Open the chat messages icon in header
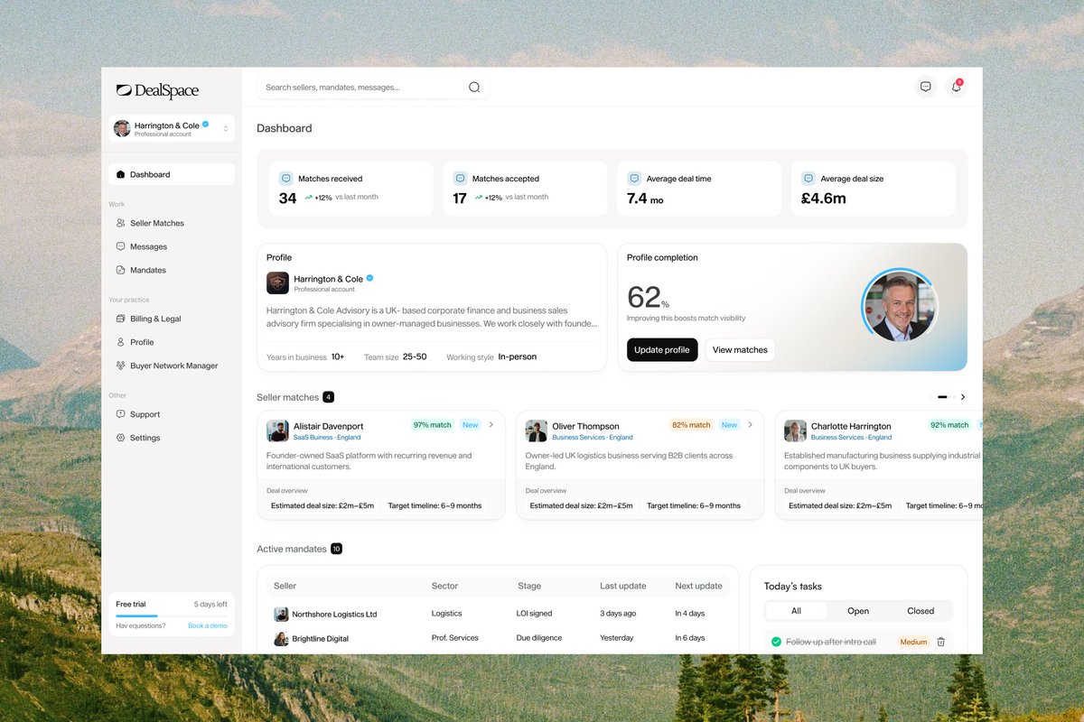 925,87
